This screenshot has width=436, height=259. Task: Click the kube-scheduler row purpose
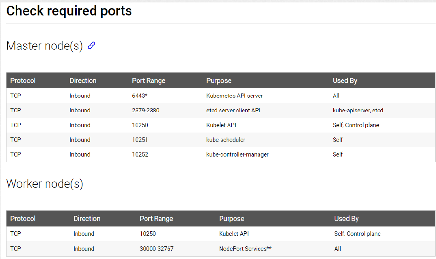[226, 140]
